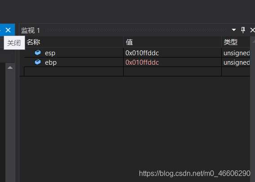The height and width of the screenshot is (182, 255).
Task: Click the red ebp value 0x010ffddc
Action: point(142,62)
